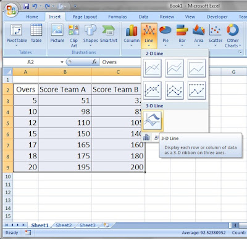Choose Stacked Line with Markers chart

(x=174, y=91)
